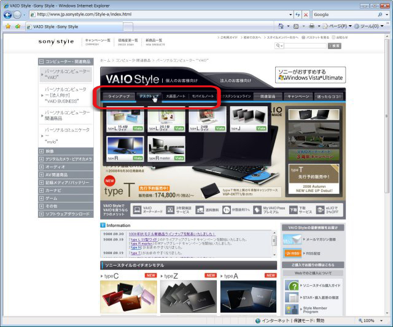Click the キャンペーン一覧 header link
Image resolution: width=393 pixels, height=327 pixels.
98,42
